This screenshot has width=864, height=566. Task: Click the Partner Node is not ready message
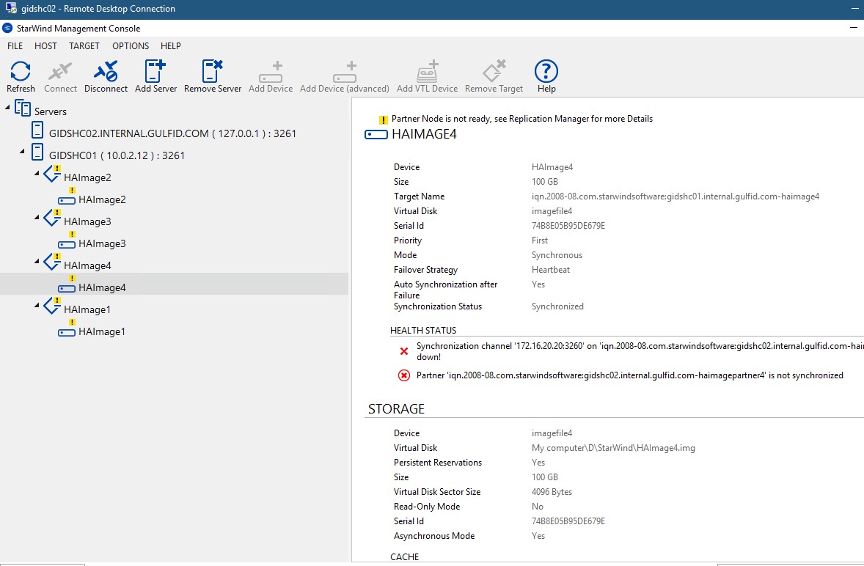tap(521, 119)
